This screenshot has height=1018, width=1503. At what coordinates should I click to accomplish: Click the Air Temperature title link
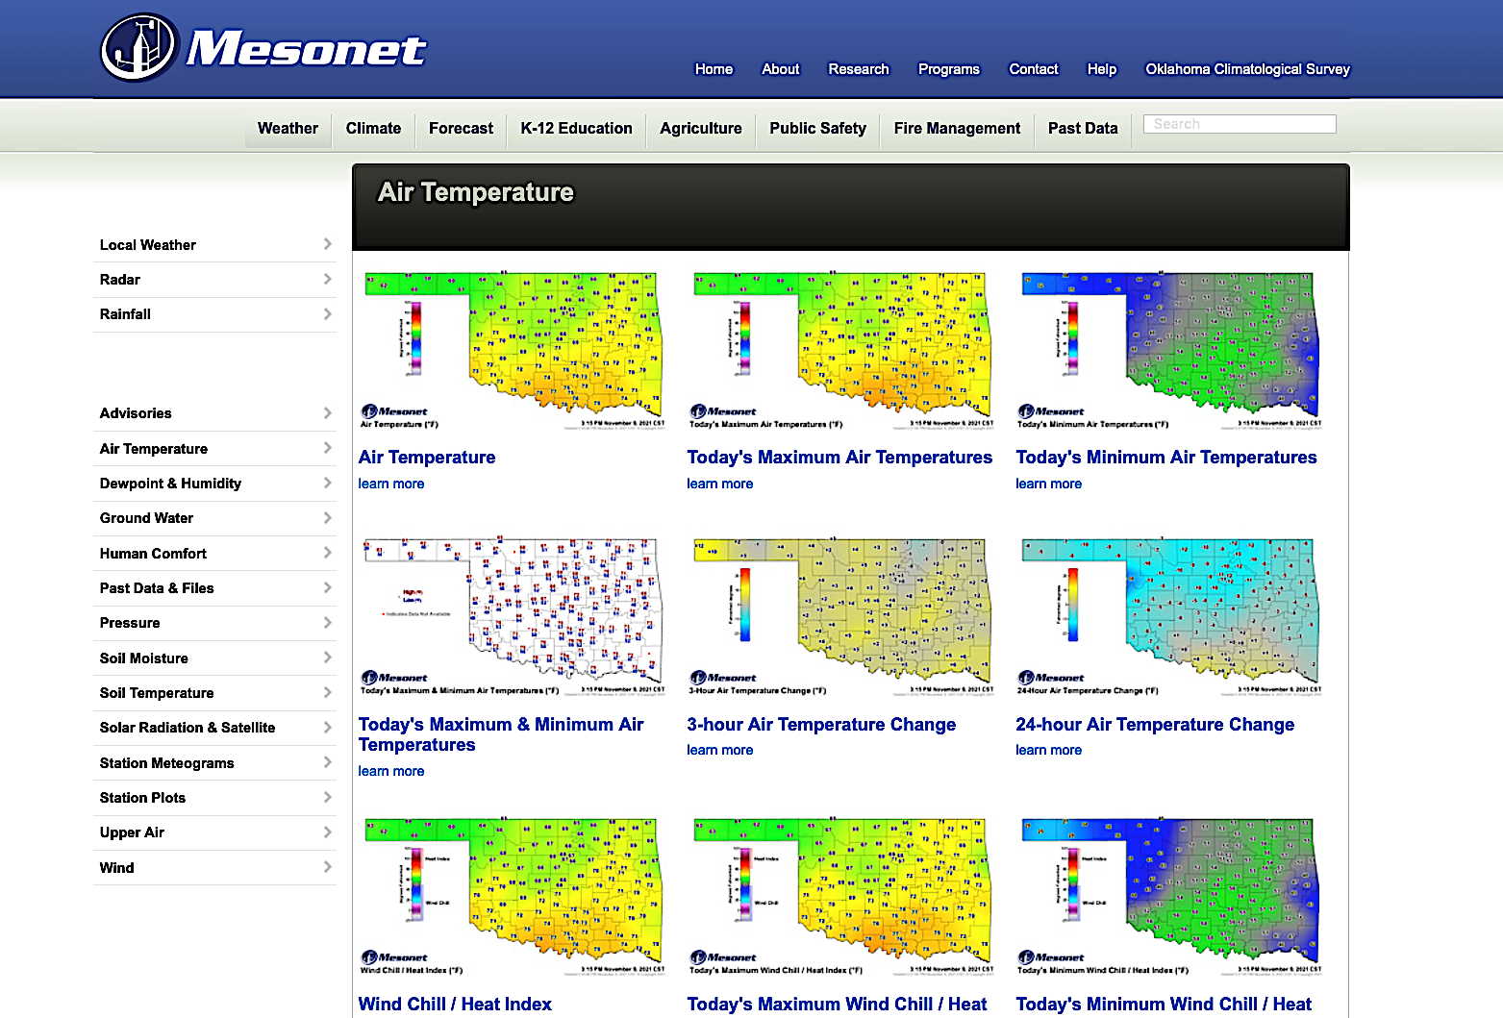coord(427,458)
